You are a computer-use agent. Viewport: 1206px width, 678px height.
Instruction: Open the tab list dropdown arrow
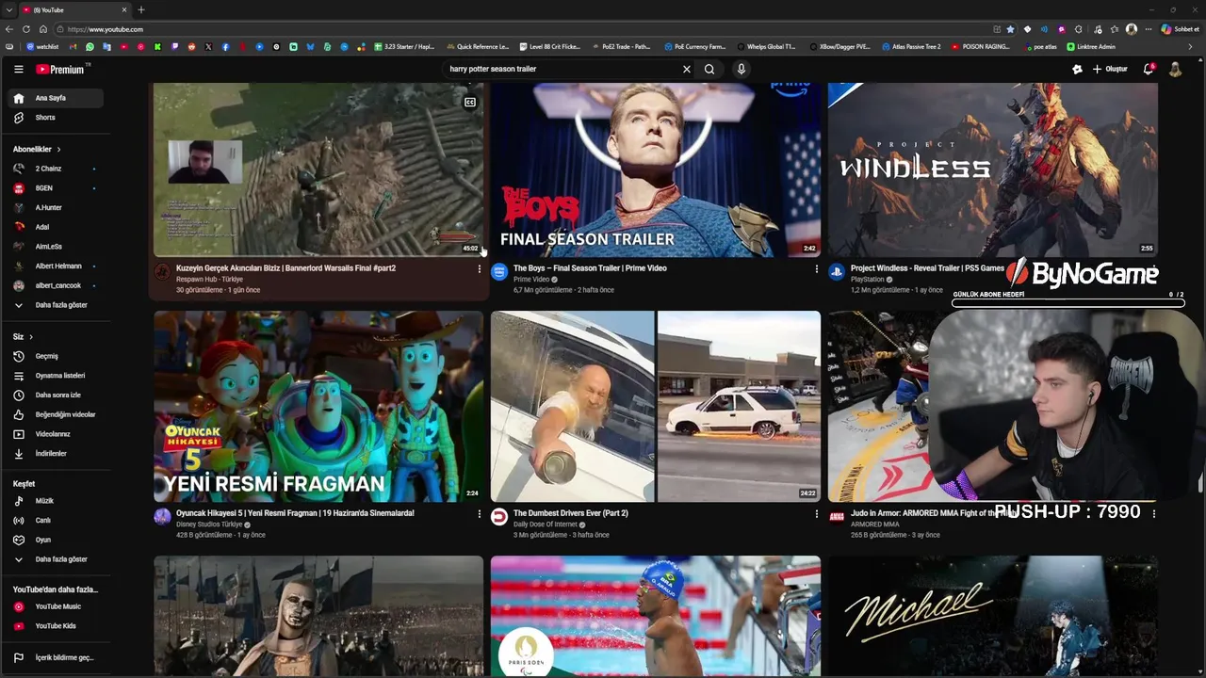(8, 9)
